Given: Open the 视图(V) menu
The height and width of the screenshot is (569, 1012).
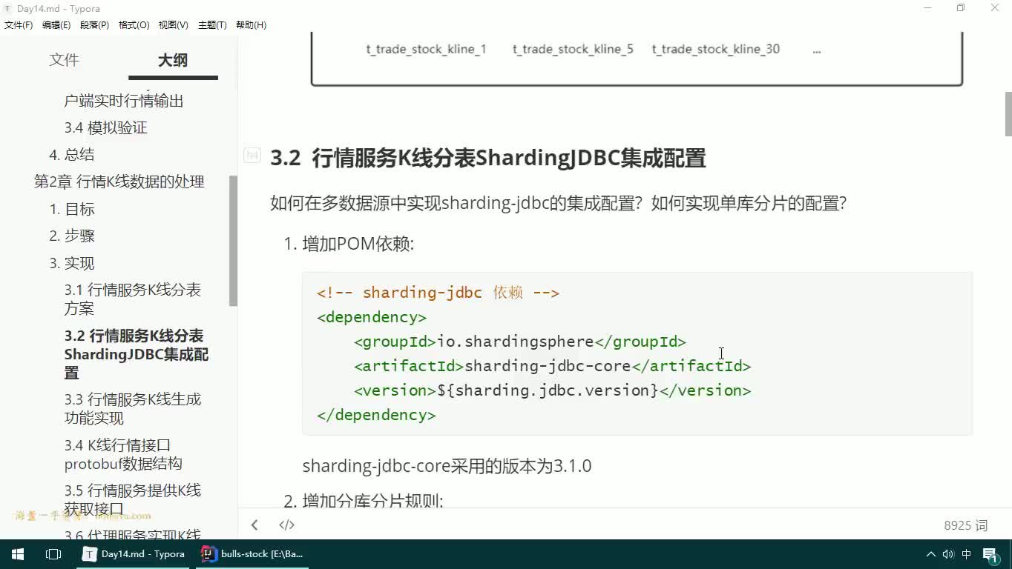Looking at the screenshot, I should click(173, 25).
